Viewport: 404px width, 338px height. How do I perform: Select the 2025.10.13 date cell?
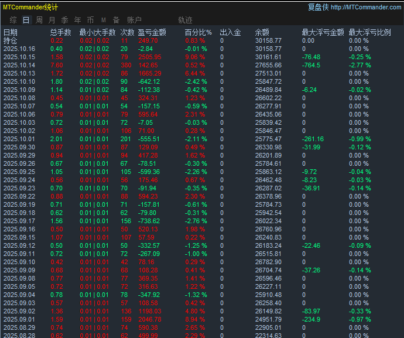pyautogui.click(x=19, y=73)
